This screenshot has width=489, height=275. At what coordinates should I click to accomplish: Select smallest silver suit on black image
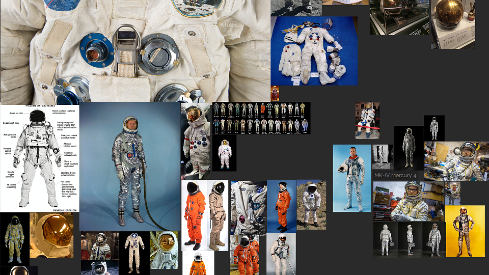pyautogui.click(x=434, y=128)
